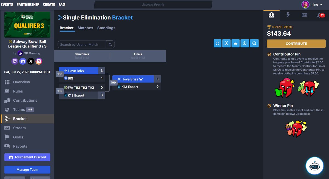
Task: Open FAQ in the top navigation
Action: pyautogui.click(x=62, y=4)
